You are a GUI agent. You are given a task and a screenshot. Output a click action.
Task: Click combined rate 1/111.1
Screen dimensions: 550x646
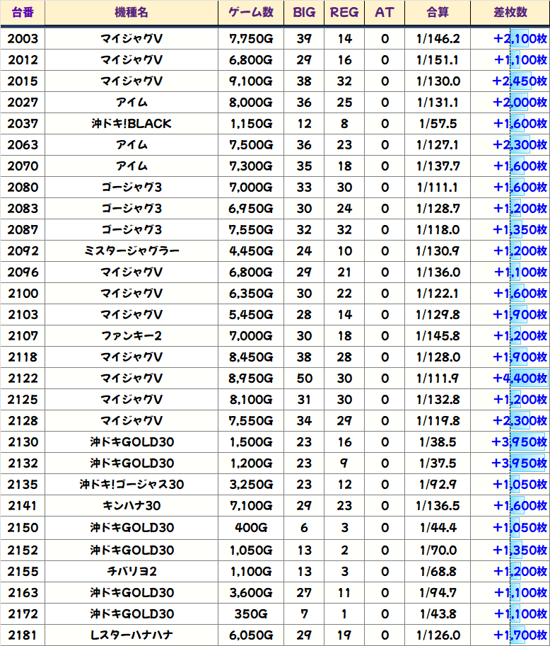(x=438, y=188)
